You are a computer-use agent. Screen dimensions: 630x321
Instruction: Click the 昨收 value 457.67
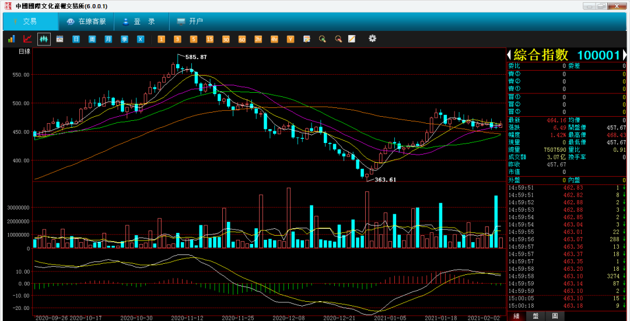tap(557, 165)
